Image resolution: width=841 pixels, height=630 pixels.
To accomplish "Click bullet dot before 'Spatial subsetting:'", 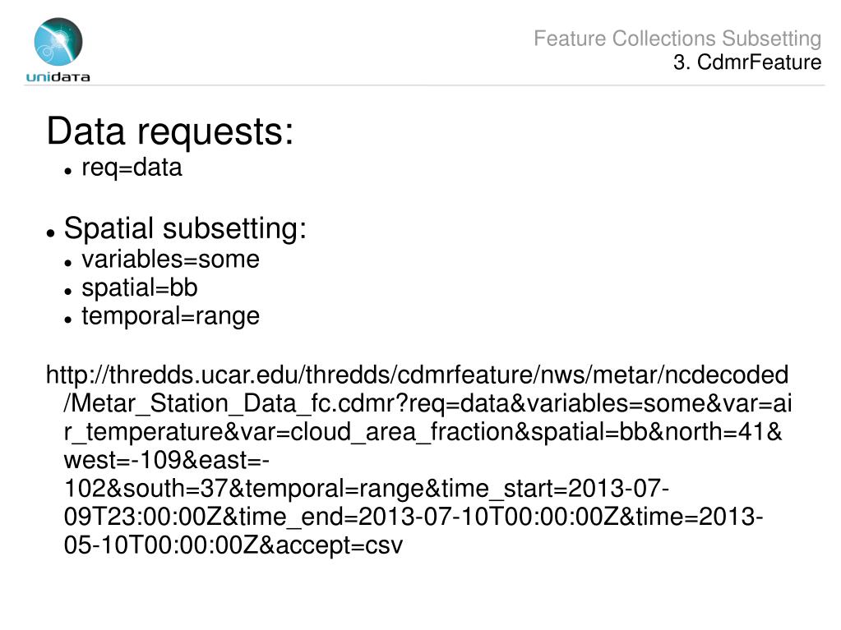I will (x=51, y=233).
